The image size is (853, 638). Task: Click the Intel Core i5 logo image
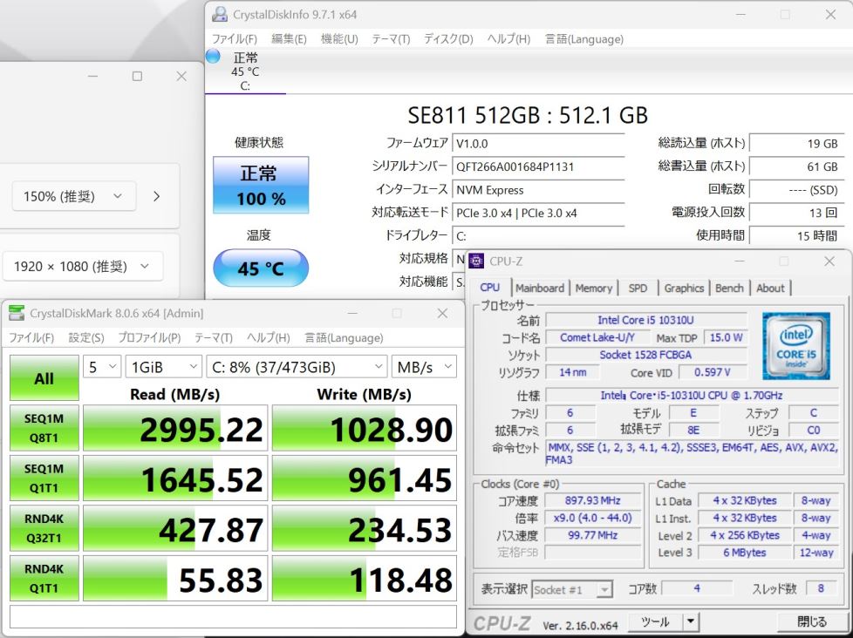point(795,346)
